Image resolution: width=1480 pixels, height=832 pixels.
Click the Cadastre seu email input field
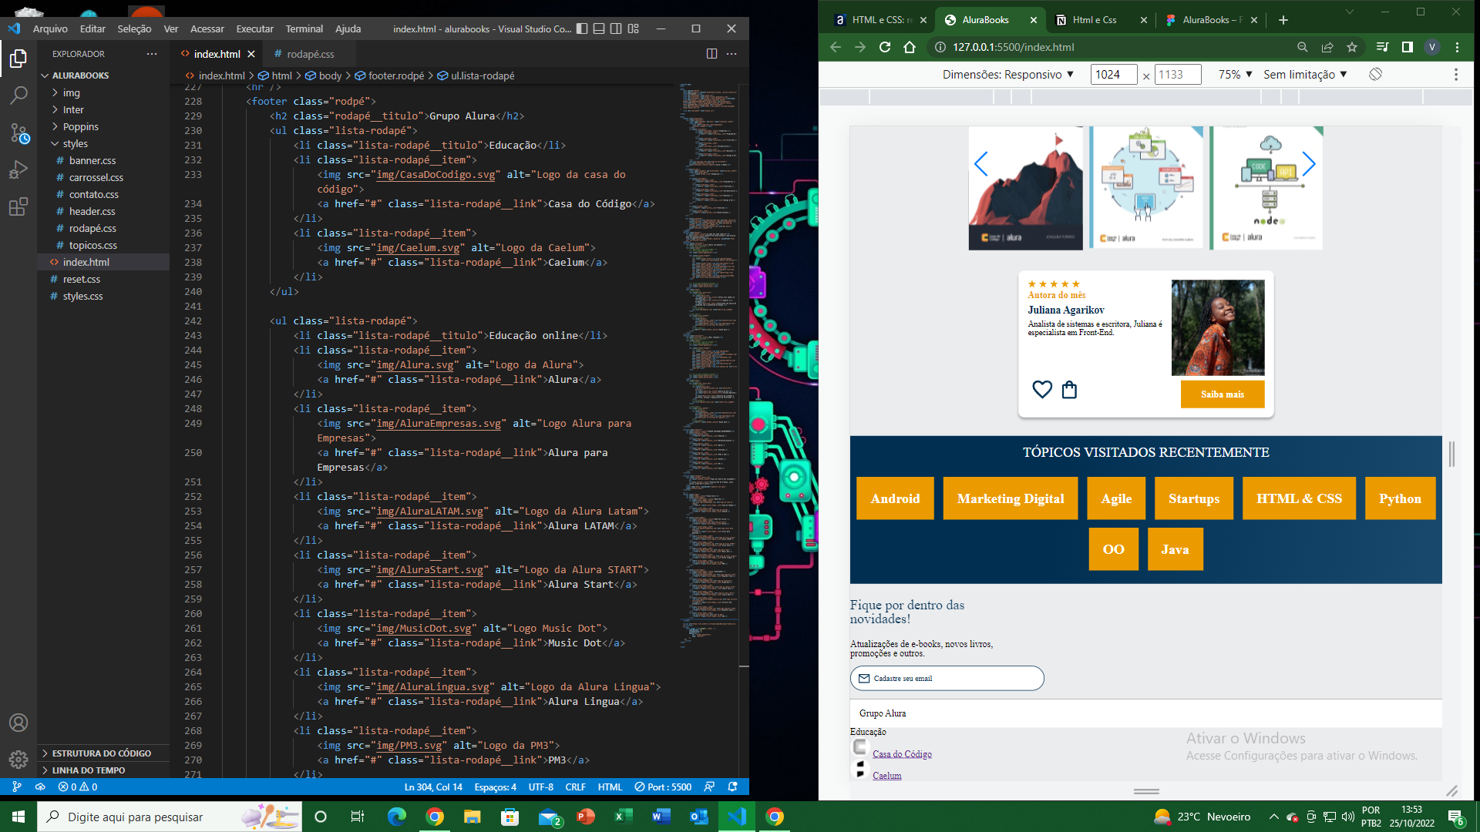tap(947, 679)
